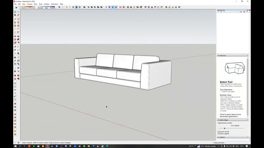Viewport: 264px width, 148px height.
Task: Enable Shaded With Textures style
Action: [x=76, y=7]
